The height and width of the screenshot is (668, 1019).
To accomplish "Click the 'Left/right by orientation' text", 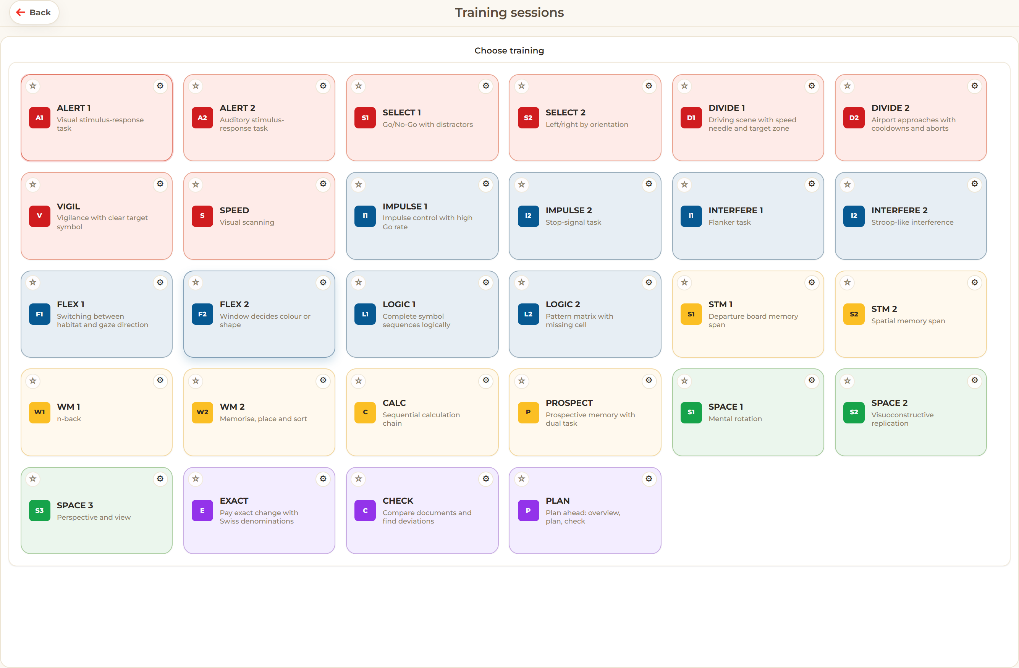I will coord(587,124).
